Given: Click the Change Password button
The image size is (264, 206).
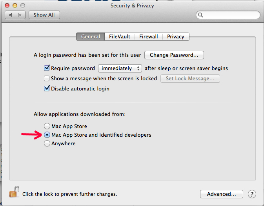Looking at the screenshot, I should [174, 55].
